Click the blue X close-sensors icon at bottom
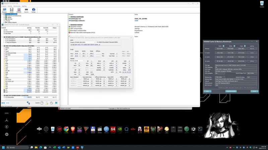This screenshot has height=150, width=268. click(x=56, y=103)
